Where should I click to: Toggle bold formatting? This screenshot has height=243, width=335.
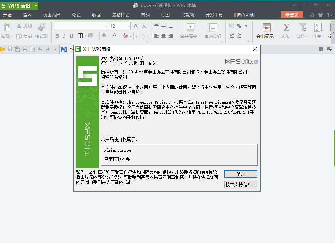tap(57, 36)
